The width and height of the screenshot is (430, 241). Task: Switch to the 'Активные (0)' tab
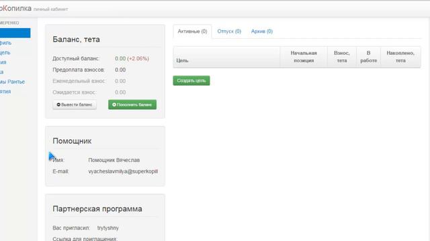point(192,31)
